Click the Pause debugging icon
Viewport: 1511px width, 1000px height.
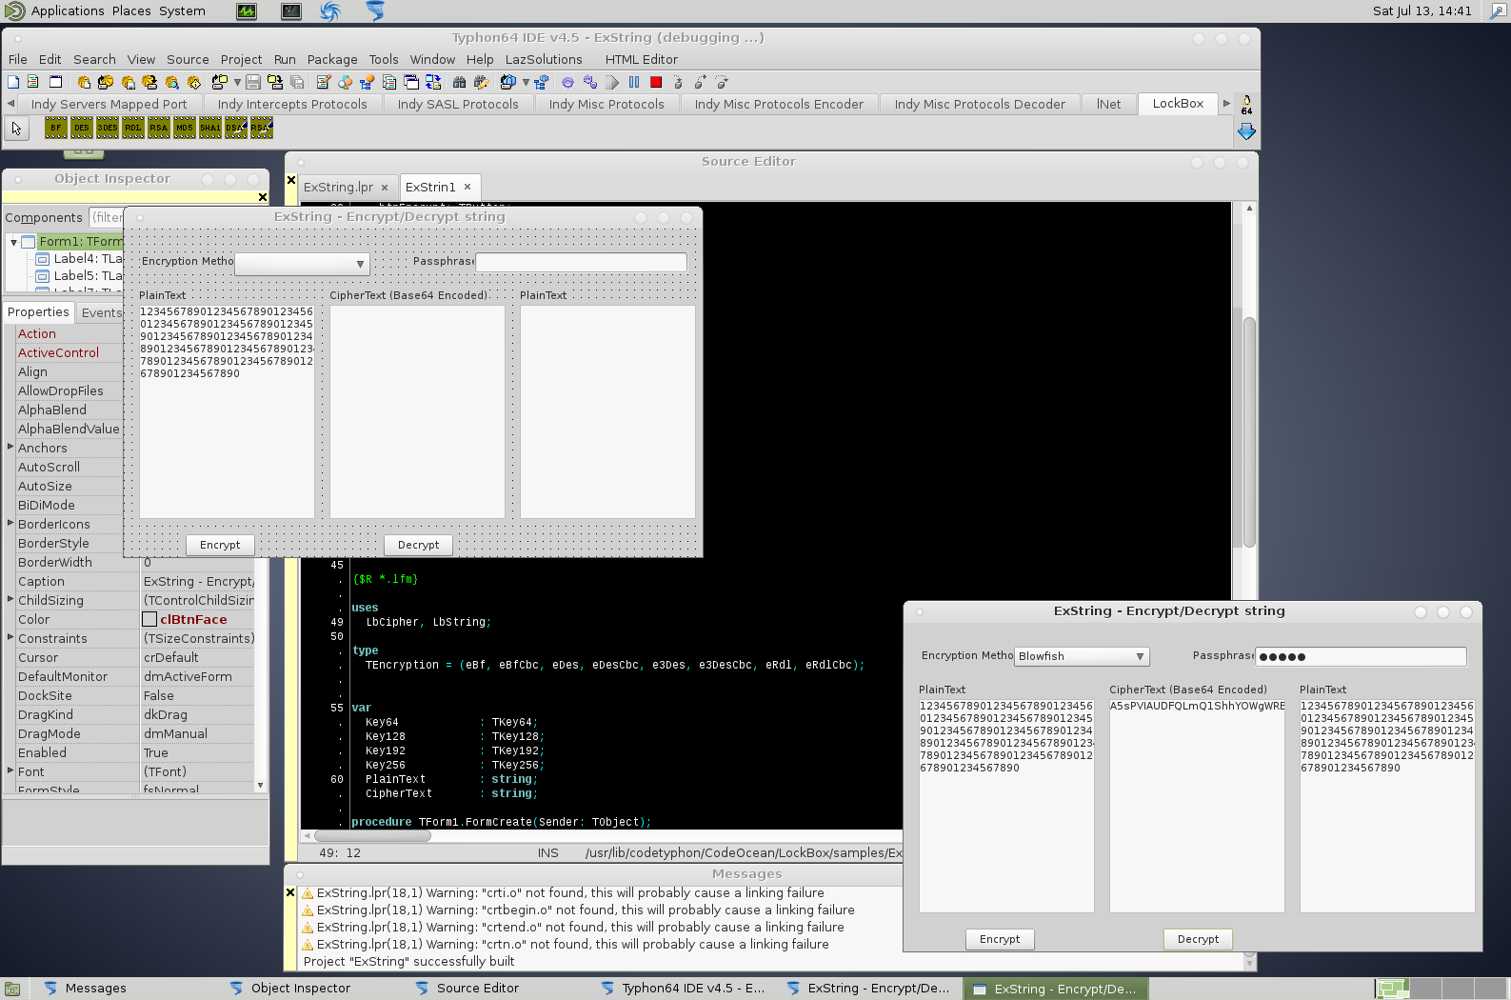(x=634, y=83)
